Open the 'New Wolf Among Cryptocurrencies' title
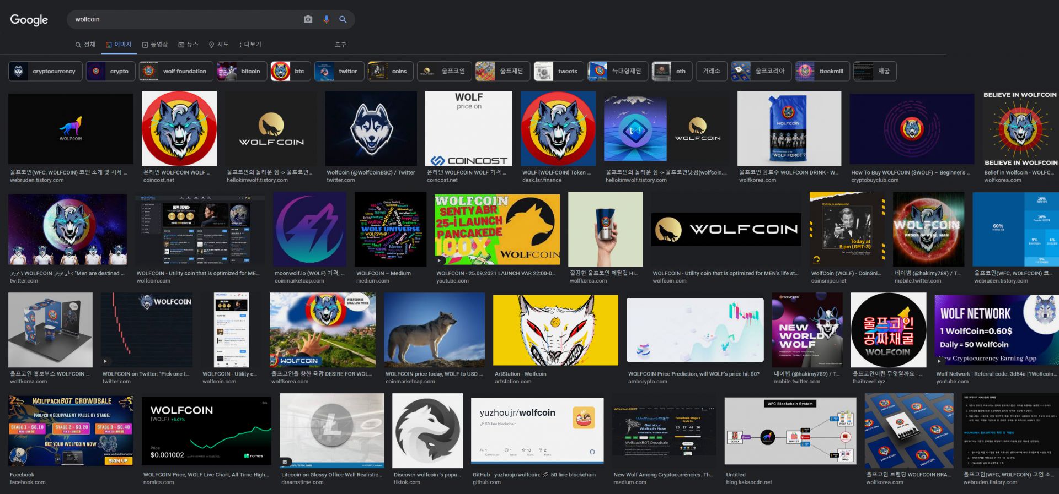 [663, 475]
